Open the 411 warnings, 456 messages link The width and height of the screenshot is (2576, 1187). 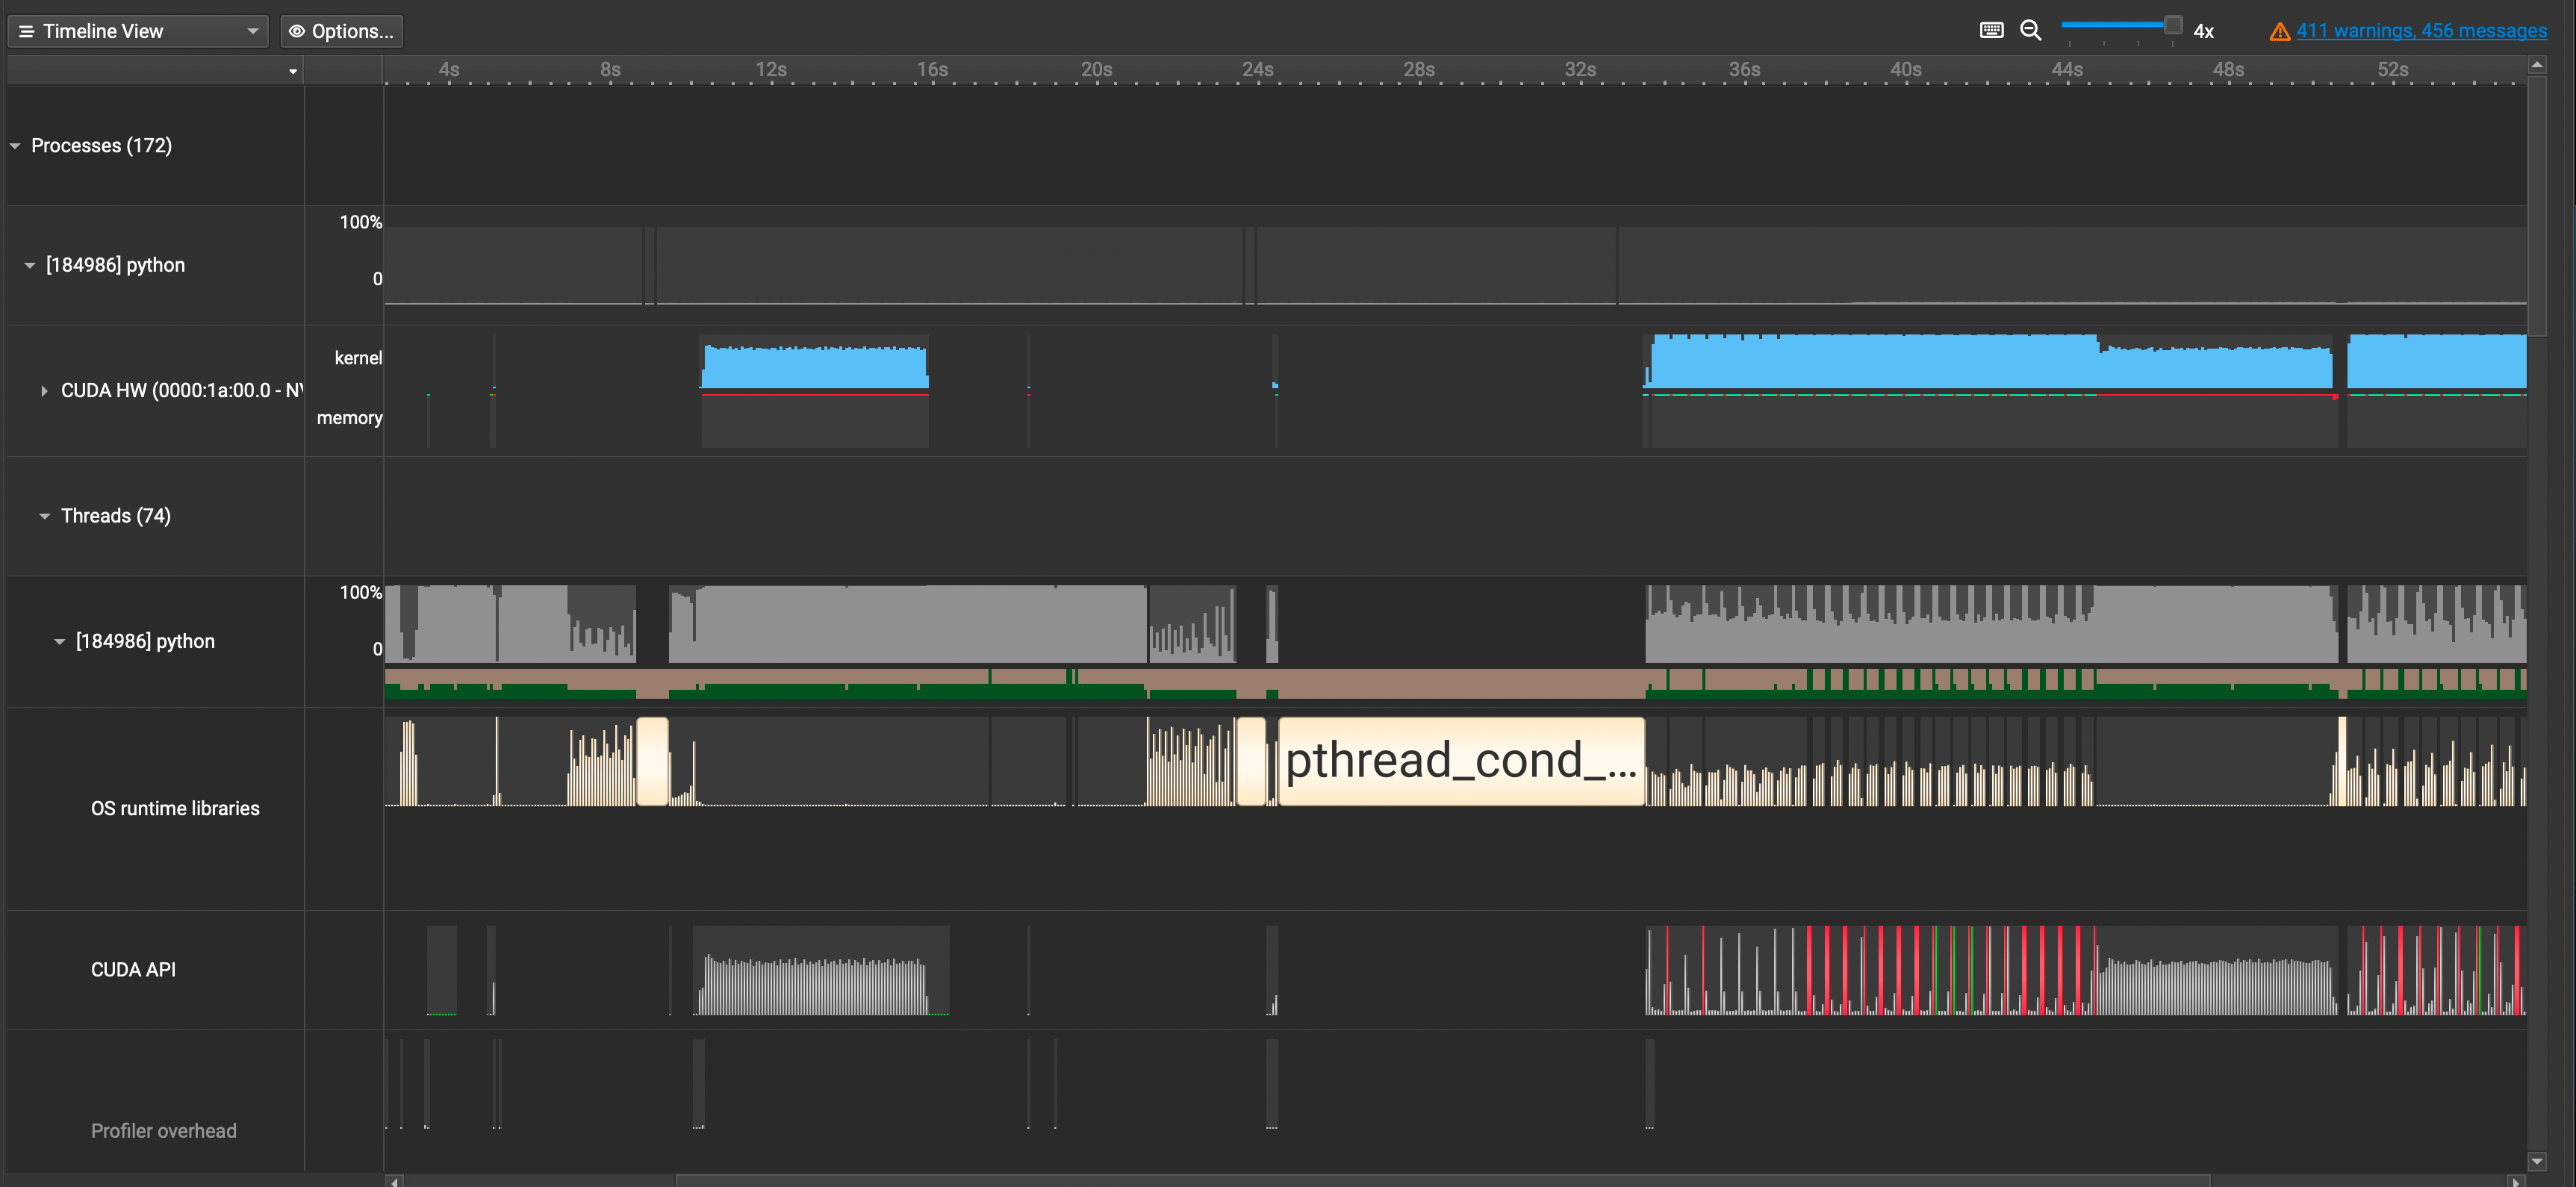pos(2421,31)
